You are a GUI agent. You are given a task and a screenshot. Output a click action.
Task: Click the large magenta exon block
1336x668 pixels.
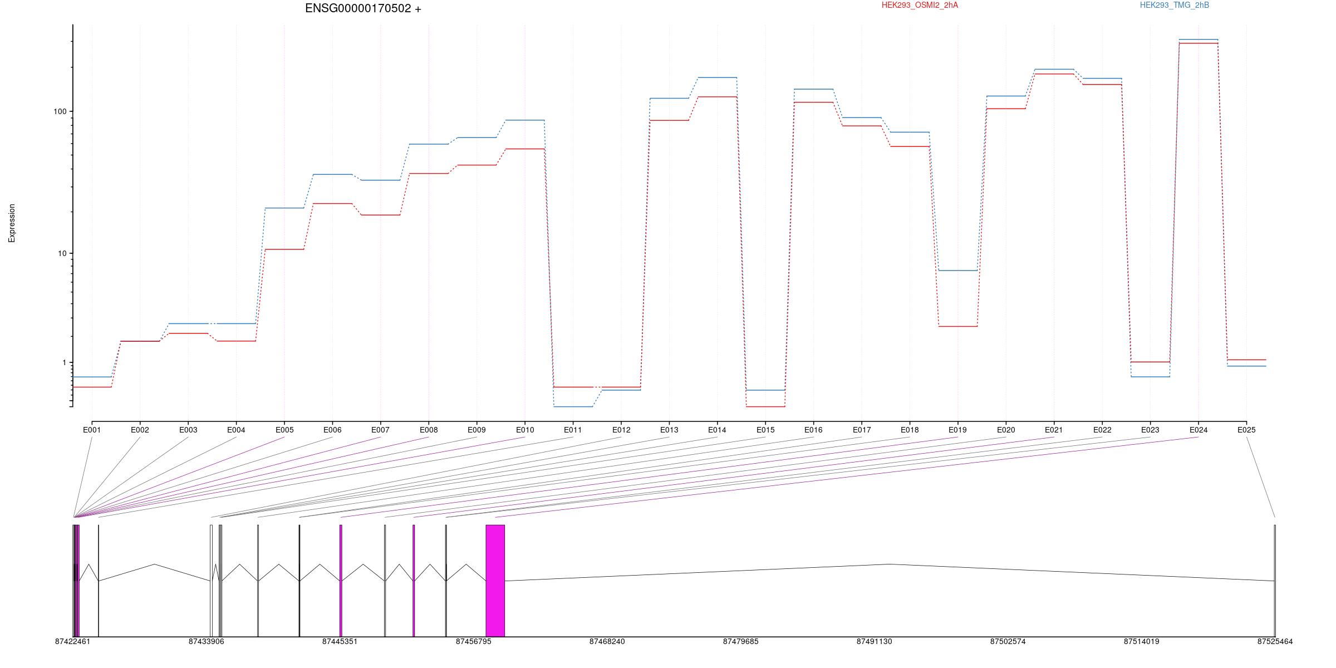(495, 581)
